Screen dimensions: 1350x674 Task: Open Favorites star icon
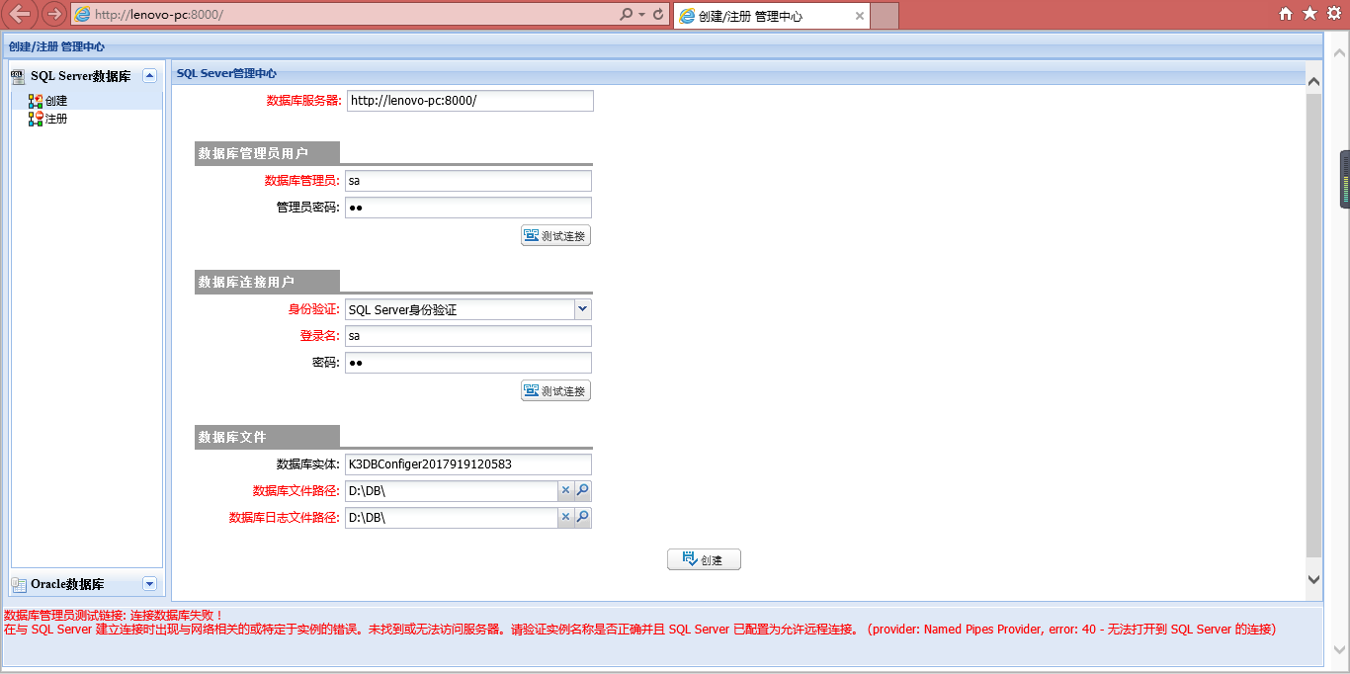1310,14
